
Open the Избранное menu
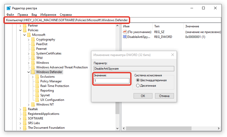[48, 15]
